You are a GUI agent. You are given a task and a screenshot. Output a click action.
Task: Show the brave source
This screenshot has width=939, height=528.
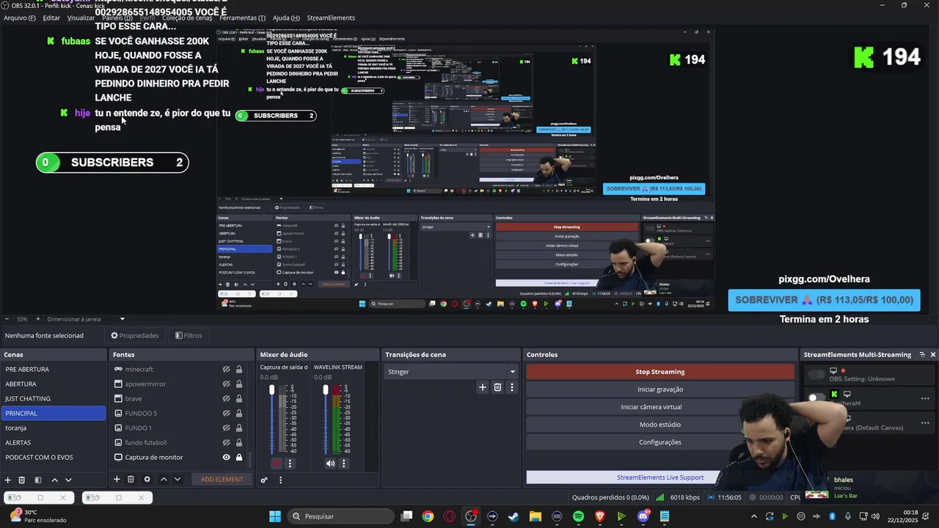click(226, 399)
